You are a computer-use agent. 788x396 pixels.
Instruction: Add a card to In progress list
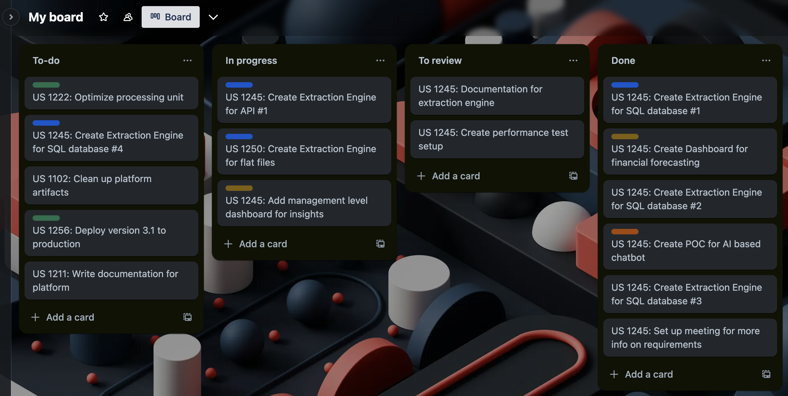point(256,244)
